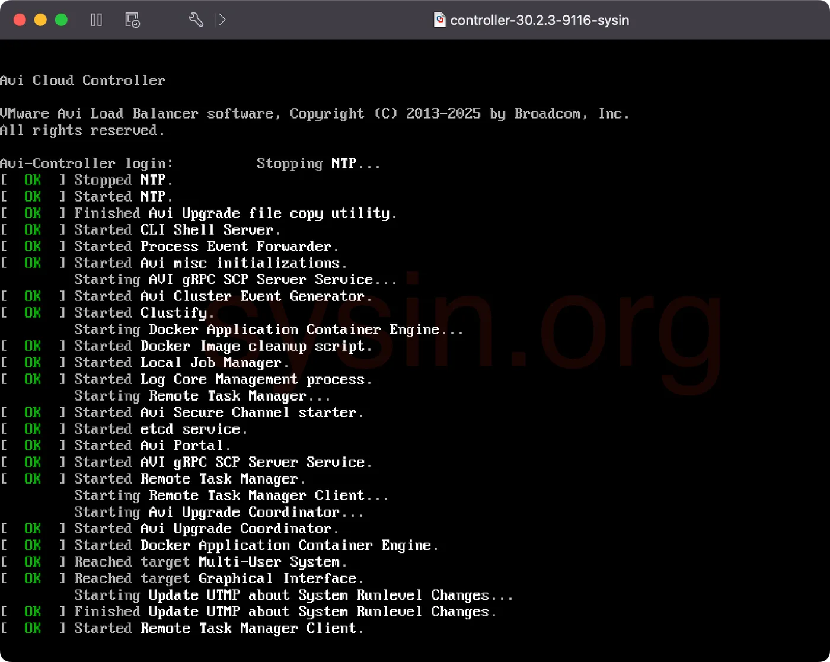Click 'Started Process Event Forwarder.' line

(206, 247)
